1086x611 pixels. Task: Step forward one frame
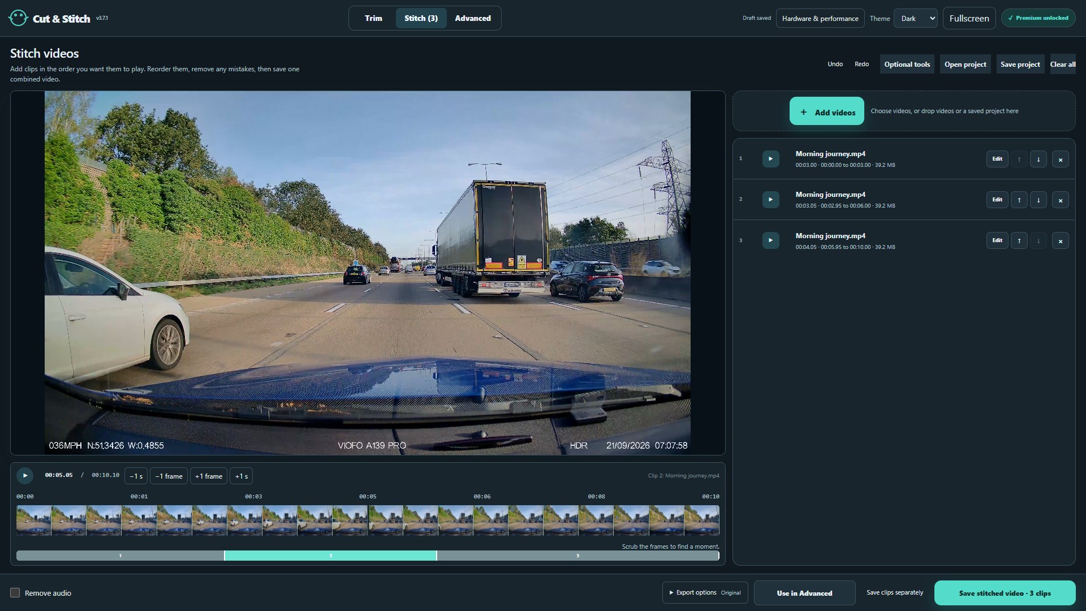[209, 476]
